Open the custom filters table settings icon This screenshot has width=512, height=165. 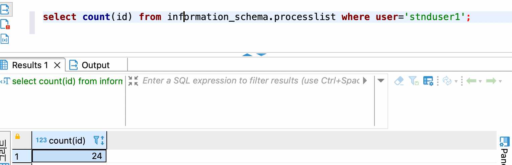[428, 81]
